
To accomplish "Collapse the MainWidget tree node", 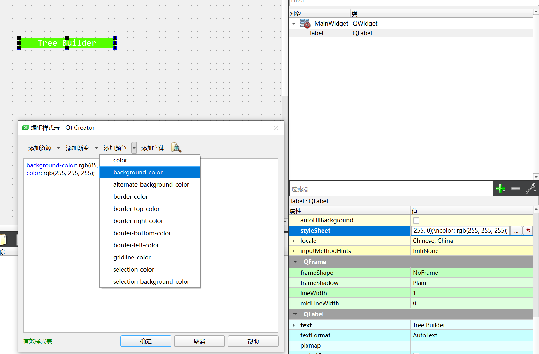I will pos(294,24).
